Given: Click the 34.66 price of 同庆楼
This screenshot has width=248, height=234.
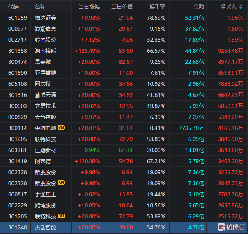Looking at the screenshot, I should coord(126,84).
